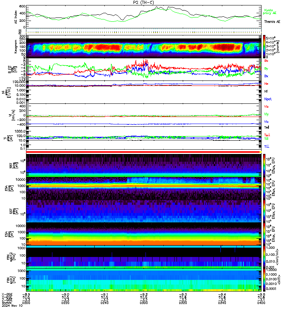Viewport: 291px width, 311px height.
Task: Click the green "Ti∥" temperature legend label
Action: (266, 139)
